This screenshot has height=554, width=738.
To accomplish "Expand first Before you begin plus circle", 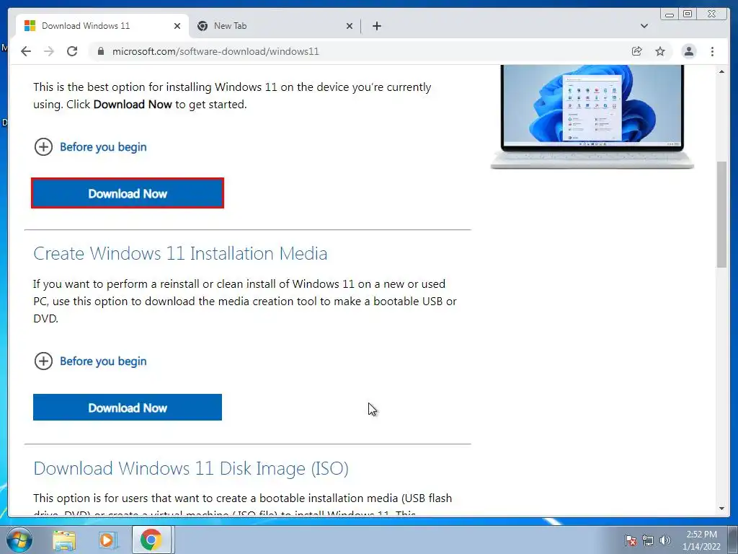I will (x=43, y=147).
